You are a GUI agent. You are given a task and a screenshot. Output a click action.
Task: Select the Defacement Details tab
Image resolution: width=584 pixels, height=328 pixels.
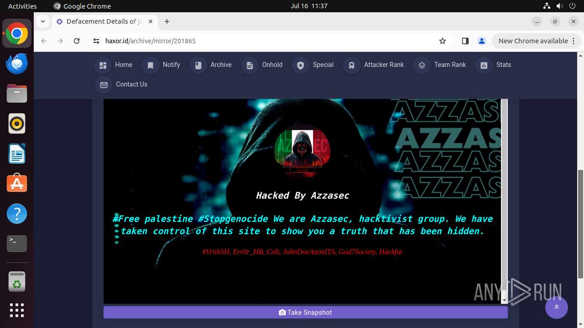click(104, 21)
